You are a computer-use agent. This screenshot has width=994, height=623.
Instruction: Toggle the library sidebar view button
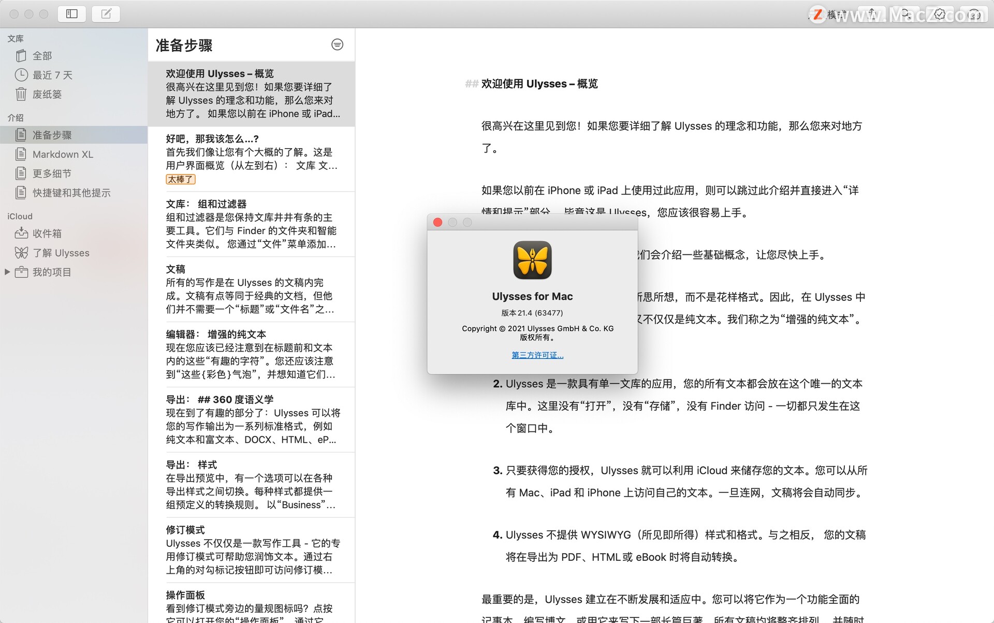72,14
